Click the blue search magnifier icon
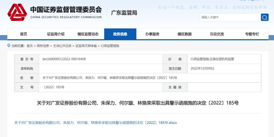Image resolution: width=274 pixels, height=137 pixels. 265,17
